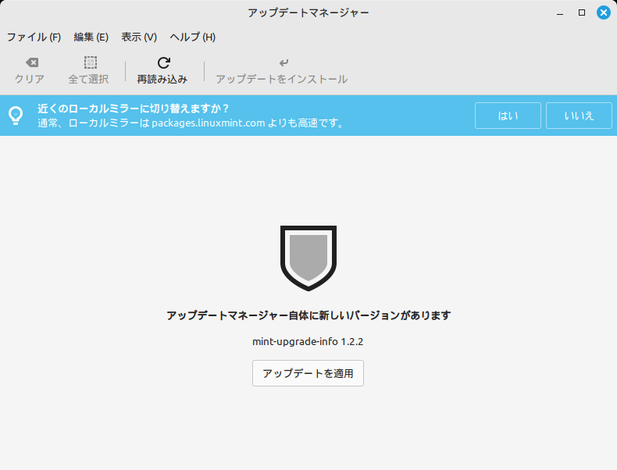This screenshot has height=470, width=617.
Task: Click いいえ to decline local mirror
Action: [579, 116]
